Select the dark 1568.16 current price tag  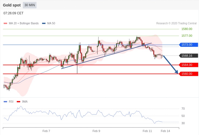188,56
